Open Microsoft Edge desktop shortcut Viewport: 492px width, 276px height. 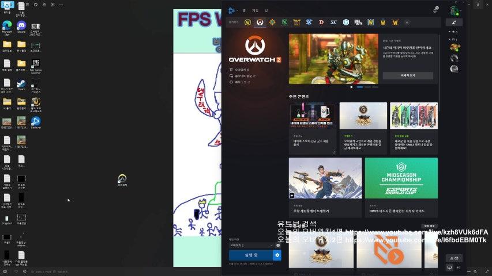click(x=7, y=27)
